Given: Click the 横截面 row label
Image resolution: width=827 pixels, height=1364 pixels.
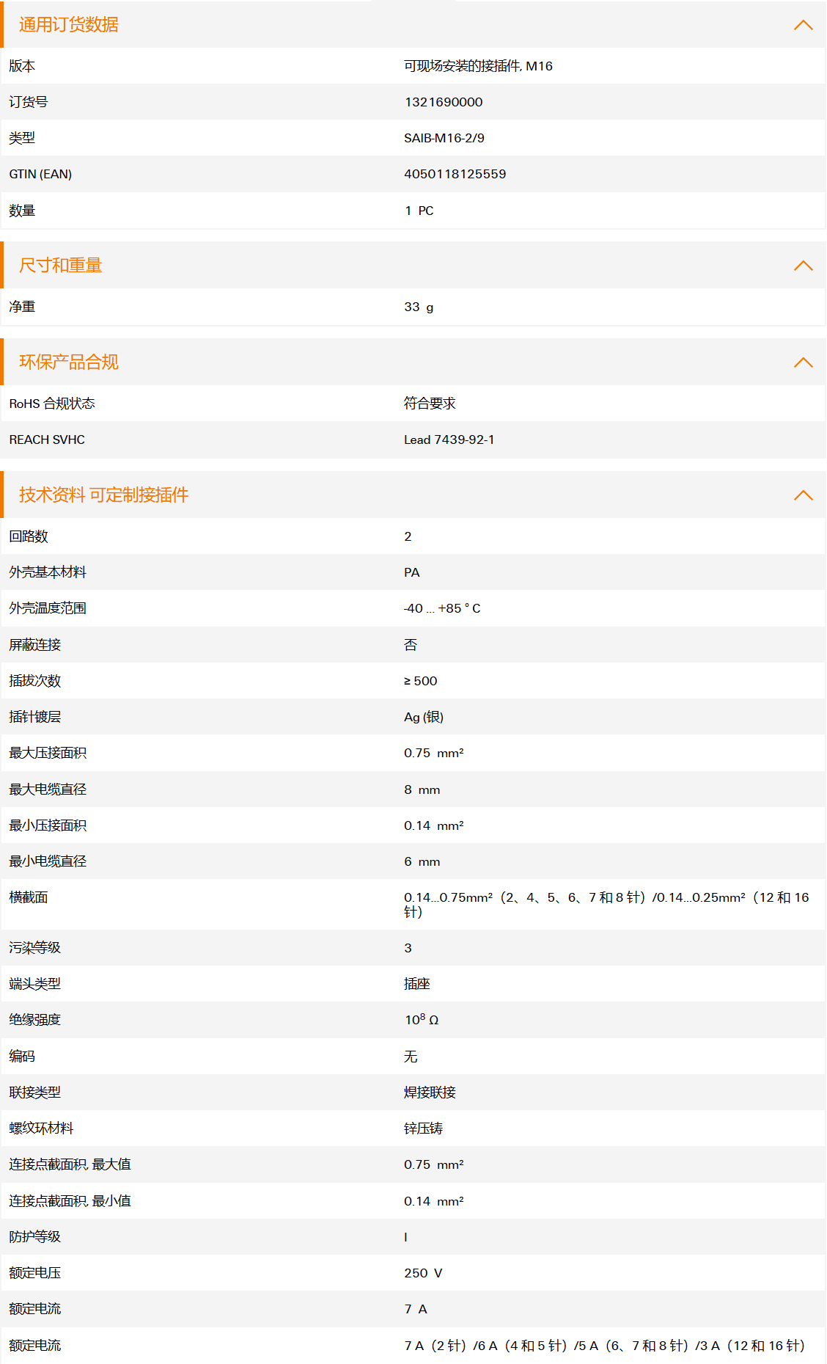Looking at the screenshot, I should click(29, 897).
